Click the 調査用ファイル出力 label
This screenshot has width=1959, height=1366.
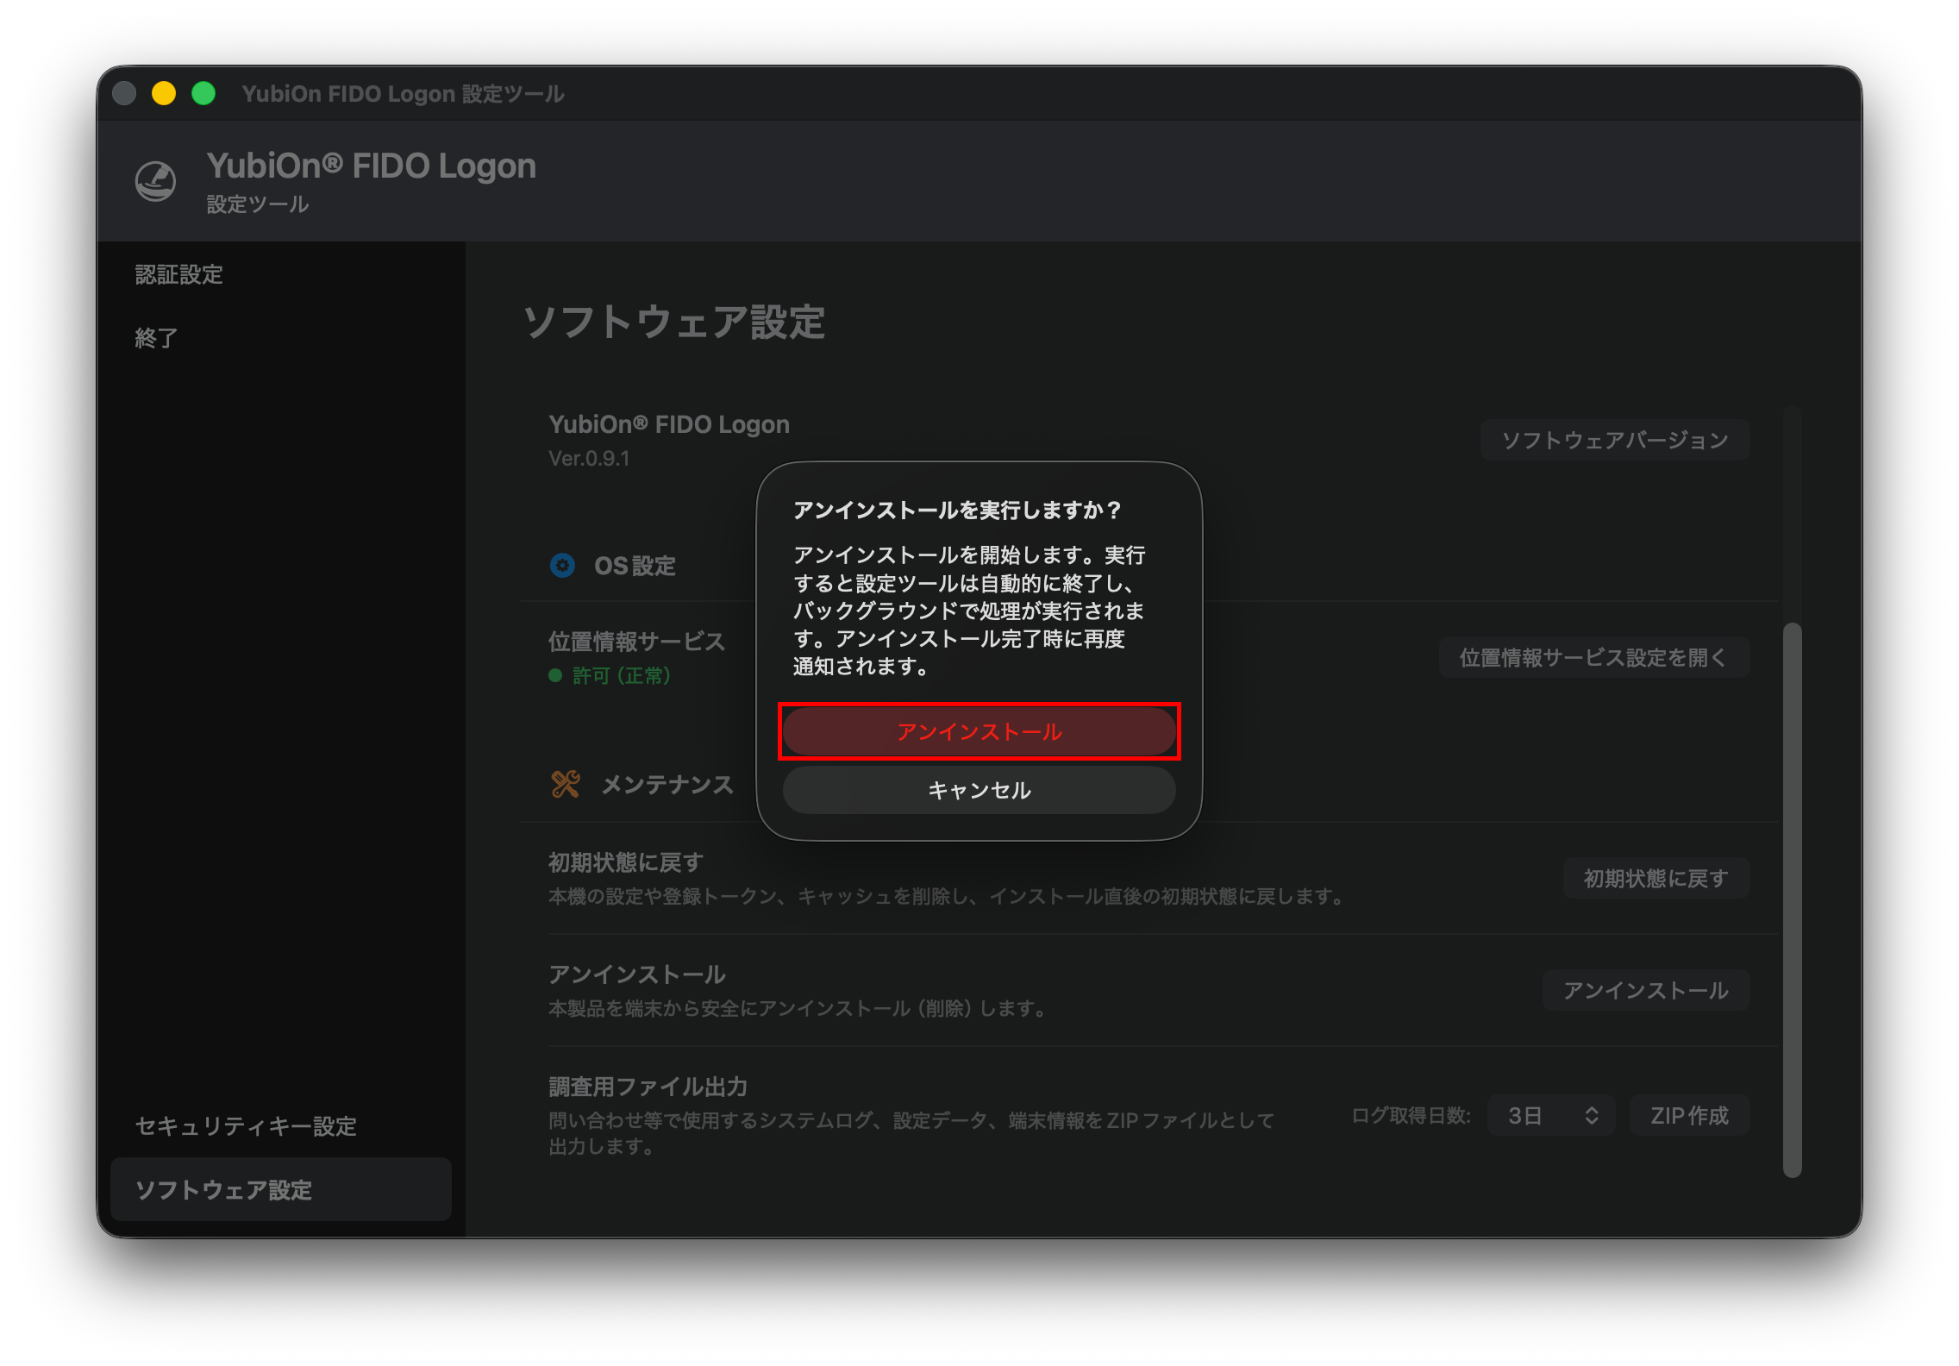tap(648, 1087)
